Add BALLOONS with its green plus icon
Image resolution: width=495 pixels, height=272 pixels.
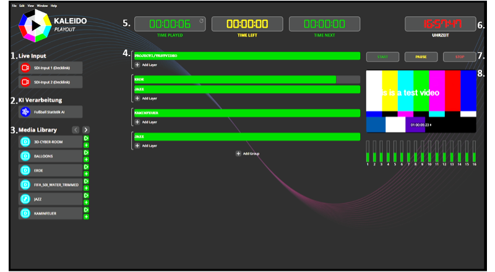(x=86, y=160)
